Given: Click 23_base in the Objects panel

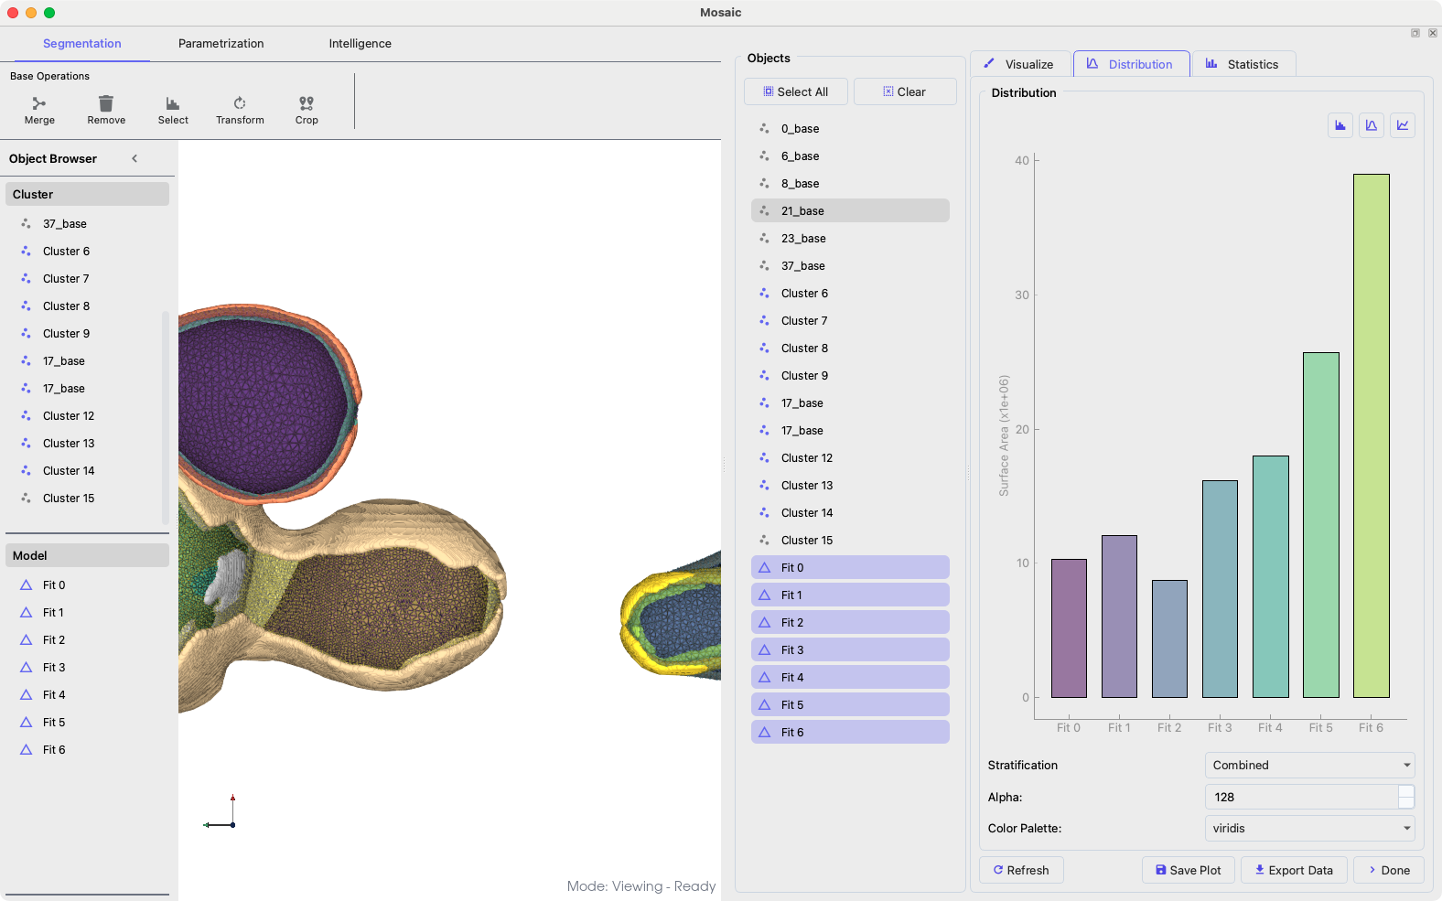Looking at the screenshot, I should [850, 239].
